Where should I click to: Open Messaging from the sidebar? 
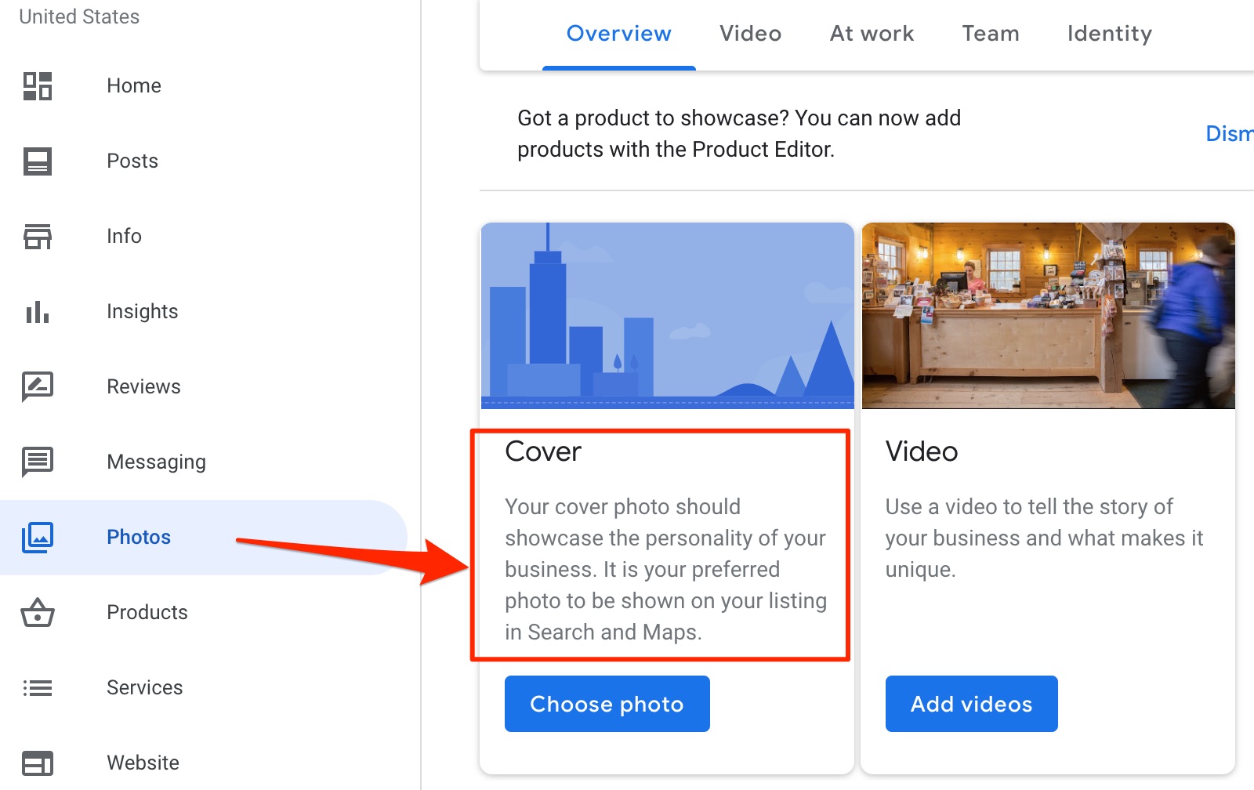tap(156, 462)
